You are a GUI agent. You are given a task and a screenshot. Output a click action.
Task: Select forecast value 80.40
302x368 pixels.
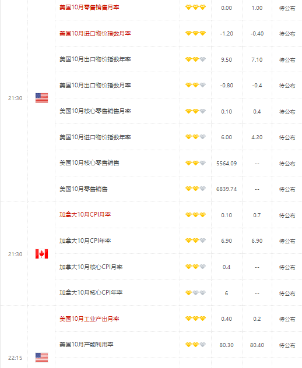(x=257, y=345)
